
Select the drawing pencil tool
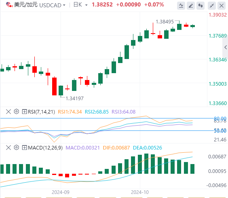click(191, 6)
